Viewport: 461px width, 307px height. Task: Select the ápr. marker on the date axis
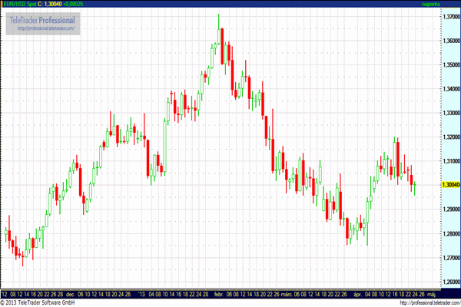356,294
